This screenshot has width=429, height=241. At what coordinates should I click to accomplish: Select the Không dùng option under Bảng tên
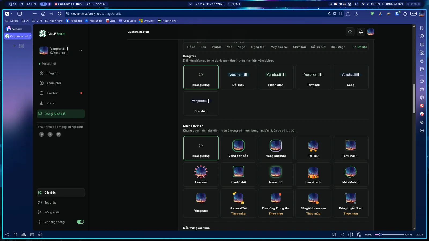201,77
